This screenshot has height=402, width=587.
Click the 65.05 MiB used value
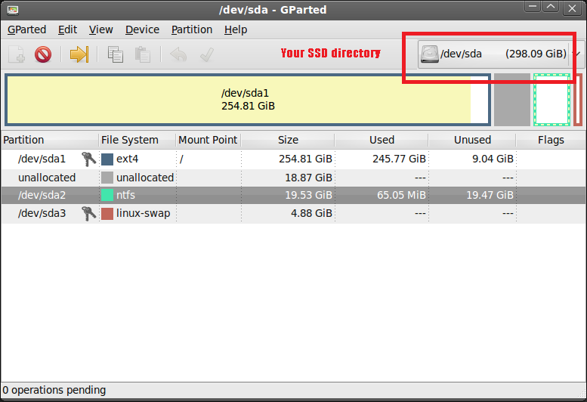(x=401, y=195)
